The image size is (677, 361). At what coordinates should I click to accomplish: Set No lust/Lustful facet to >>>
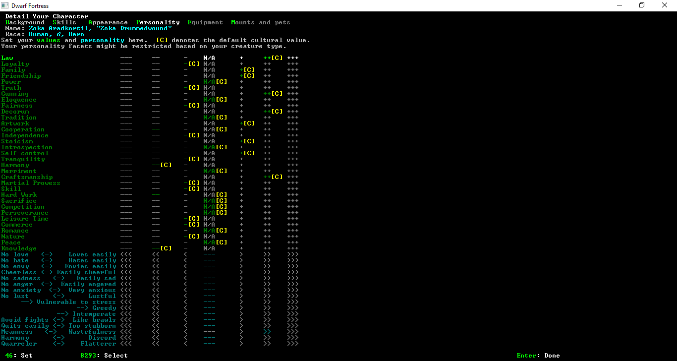292,296
